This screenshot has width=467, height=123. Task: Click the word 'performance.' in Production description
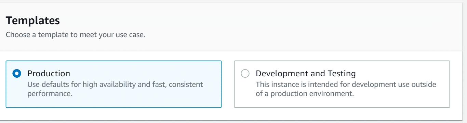click(x=50, y=94)
